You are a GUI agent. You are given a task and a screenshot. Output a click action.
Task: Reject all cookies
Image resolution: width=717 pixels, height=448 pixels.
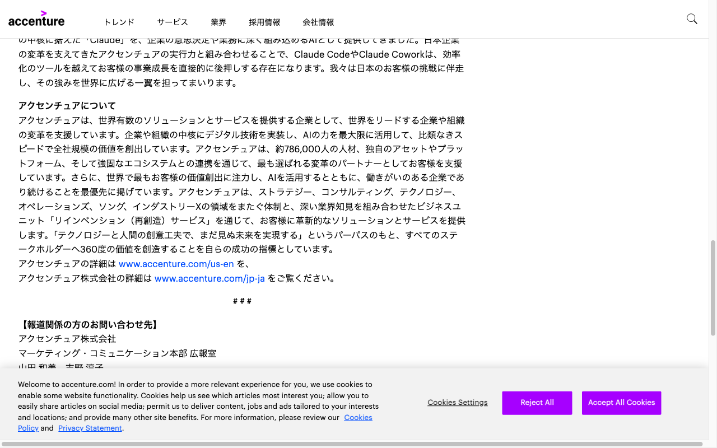pos(537,403)
